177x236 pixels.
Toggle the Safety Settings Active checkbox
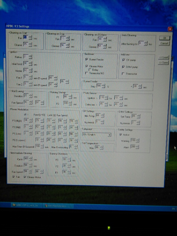(x=120, y=134)
